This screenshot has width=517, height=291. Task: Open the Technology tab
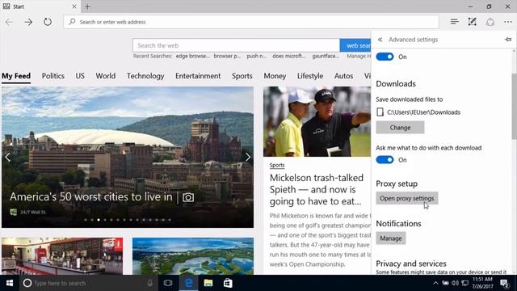click(x=145, y=76)
